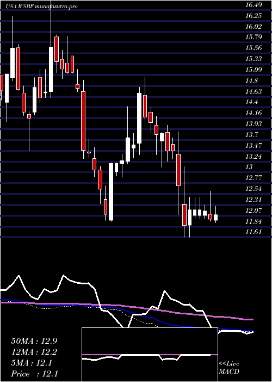Click the 13.93 price axis label
The height and width of the screenshot is (382, 272).
254,124
